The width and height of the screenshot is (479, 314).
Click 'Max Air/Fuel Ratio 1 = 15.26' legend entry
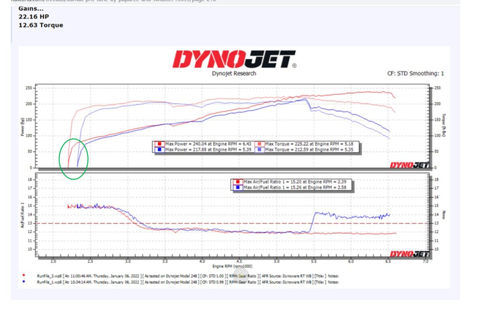coord(295,187)
